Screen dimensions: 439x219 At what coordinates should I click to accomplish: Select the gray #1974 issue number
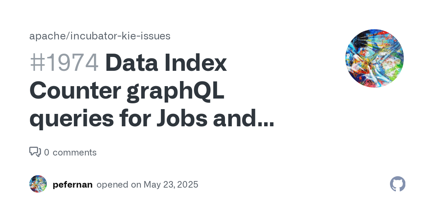point(64,63)
